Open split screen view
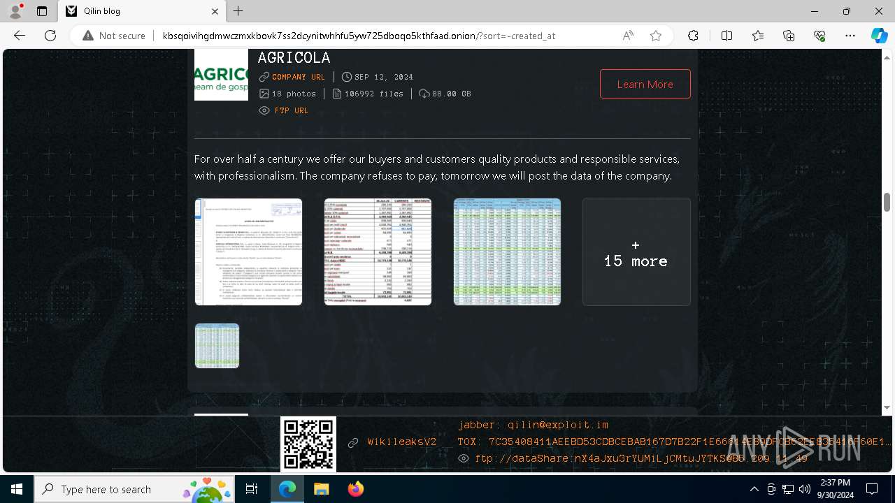 click(x=726, y=36)
